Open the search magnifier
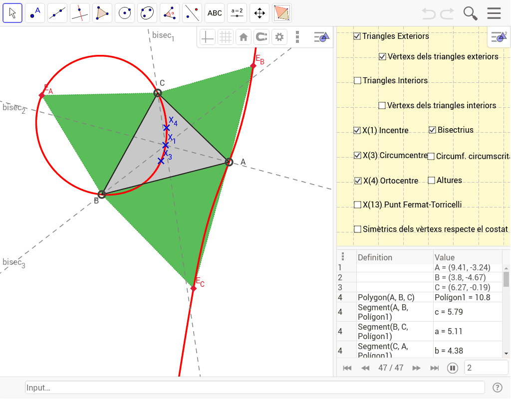Screen dimensions: 511x399 click(470, 13)
